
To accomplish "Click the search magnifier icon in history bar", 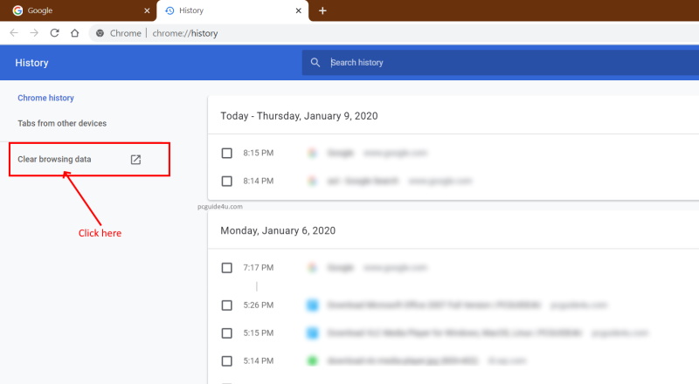I will tap(315, 63).
